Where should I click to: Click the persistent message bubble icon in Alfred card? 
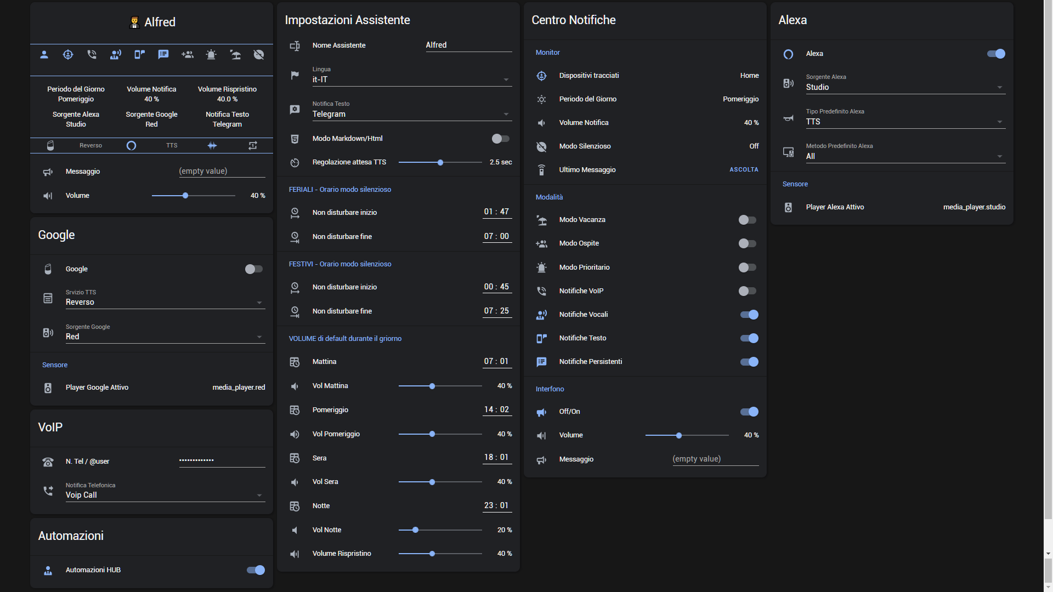(x=163, y=54)
